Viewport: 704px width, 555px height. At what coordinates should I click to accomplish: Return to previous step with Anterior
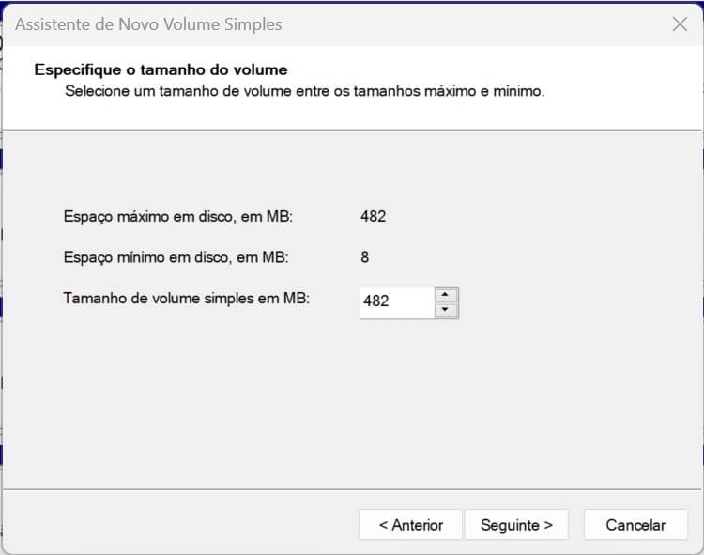click(x=410, y=525)
